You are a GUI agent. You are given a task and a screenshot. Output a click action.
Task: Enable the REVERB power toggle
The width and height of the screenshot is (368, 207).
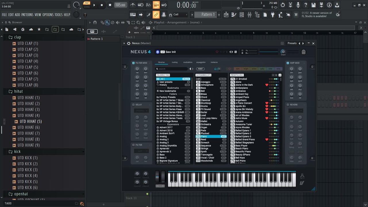pos(287,105)
